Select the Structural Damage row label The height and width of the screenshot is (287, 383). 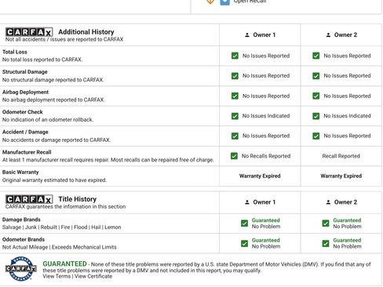coord(25,72)
